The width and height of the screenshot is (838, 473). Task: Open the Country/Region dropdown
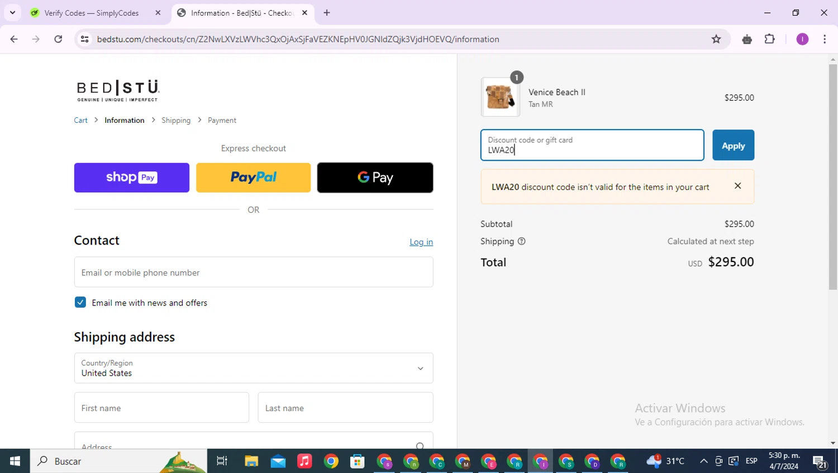pos(254,368)
